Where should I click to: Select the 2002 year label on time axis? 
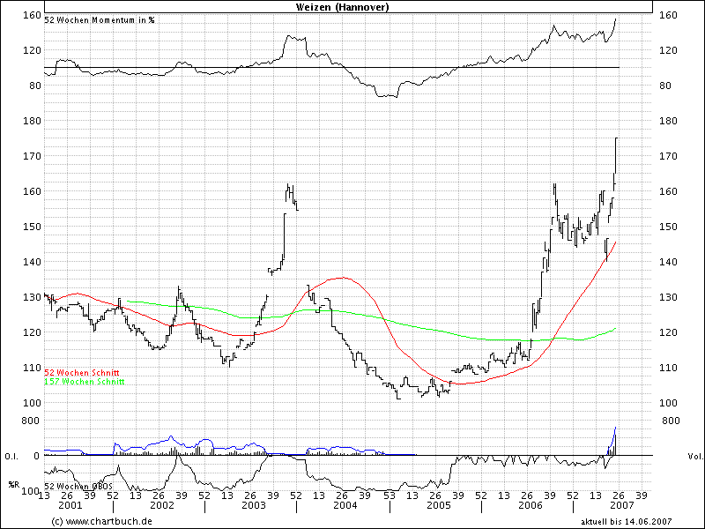point(161,507)
